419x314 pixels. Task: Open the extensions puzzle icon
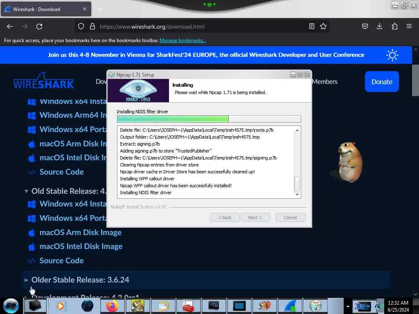(394, 26)
